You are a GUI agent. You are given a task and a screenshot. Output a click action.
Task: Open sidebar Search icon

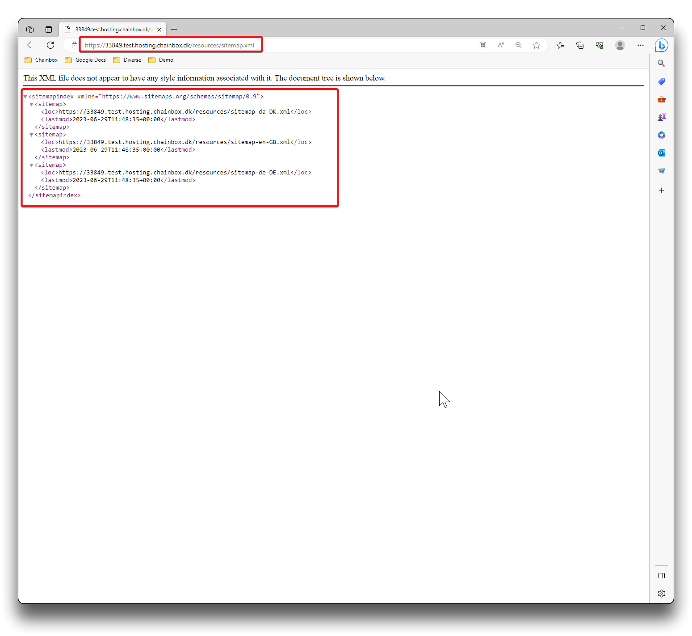(662, 64)
